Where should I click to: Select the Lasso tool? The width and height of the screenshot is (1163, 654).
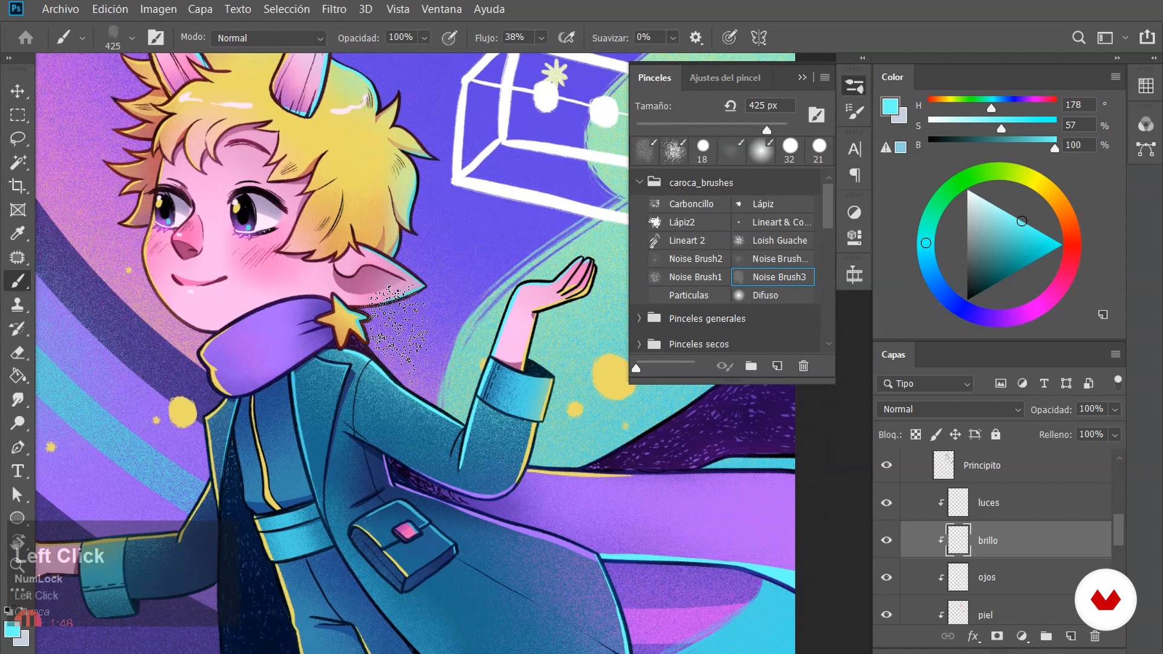[18, 139]
